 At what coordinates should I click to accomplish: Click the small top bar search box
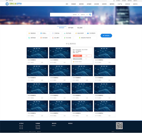(x=110, y=1)
